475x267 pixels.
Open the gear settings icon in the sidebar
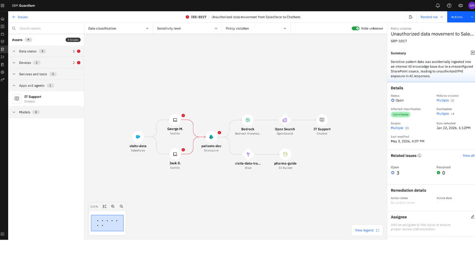3,72
